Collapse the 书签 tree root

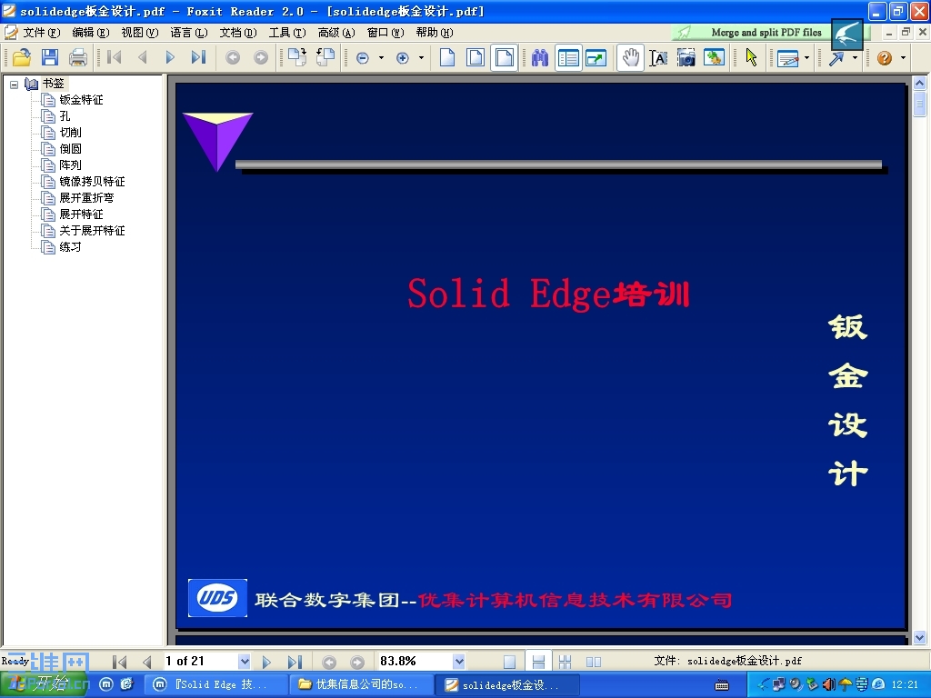[x=14, y=85]
